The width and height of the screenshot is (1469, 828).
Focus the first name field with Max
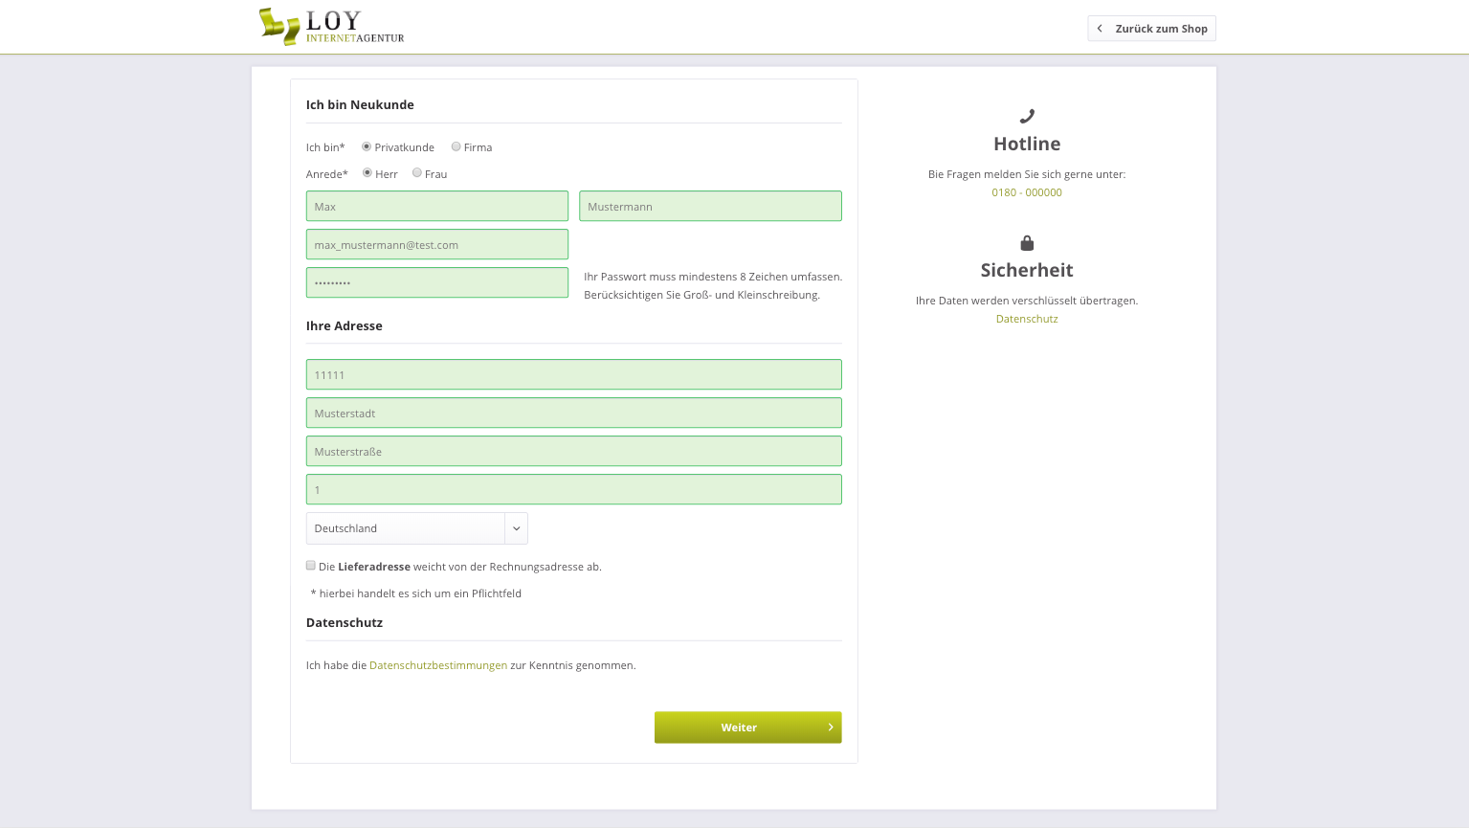pyautogui.click(x=437, y=206)
